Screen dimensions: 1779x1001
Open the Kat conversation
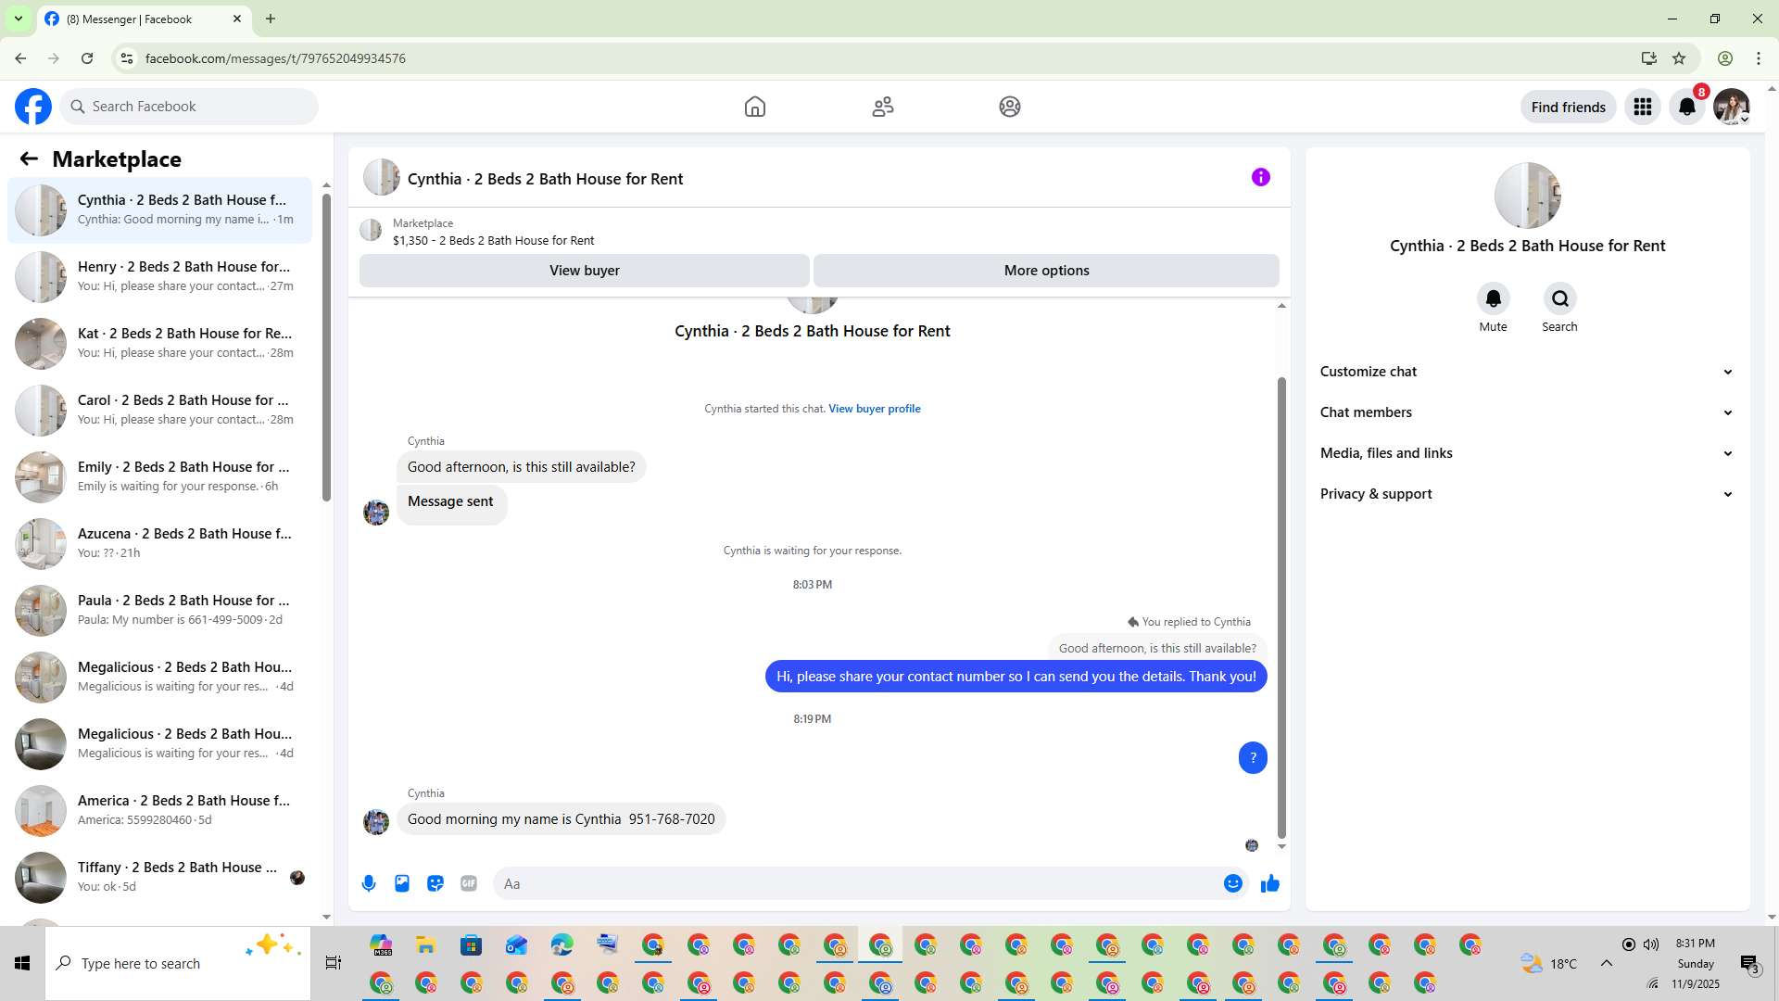click(x=159, y=344)
